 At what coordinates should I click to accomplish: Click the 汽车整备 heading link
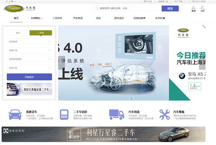[179, 112]
